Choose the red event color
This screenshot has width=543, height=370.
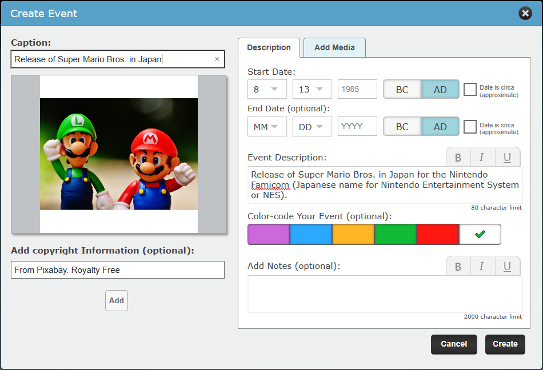(x=438, y=235)
